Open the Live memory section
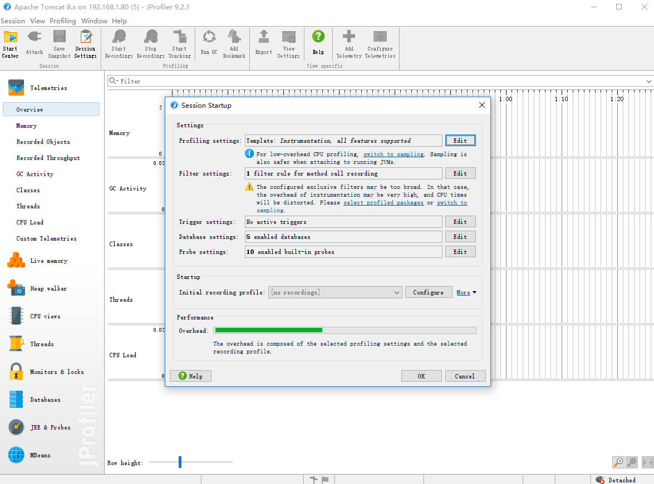 pyautogui.click(x=37, y=261)
